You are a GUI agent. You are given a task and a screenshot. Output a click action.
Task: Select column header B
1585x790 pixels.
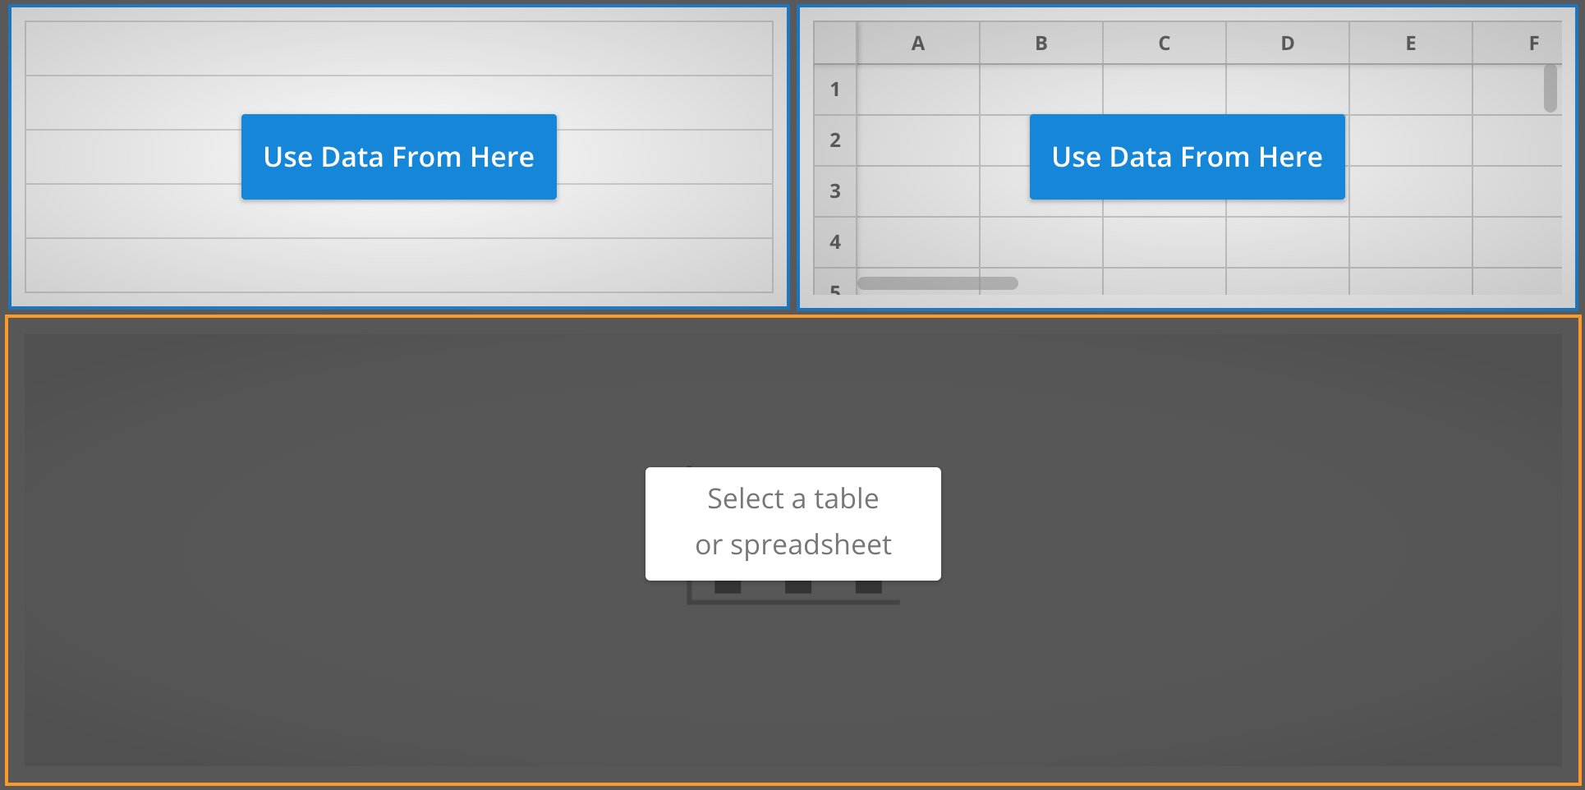coord(1041,43)
